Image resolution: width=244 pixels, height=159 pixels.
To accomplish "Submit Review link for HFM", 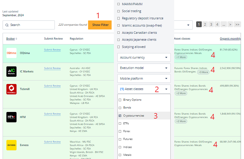I will pyautogui.click(x=52, y=114).
